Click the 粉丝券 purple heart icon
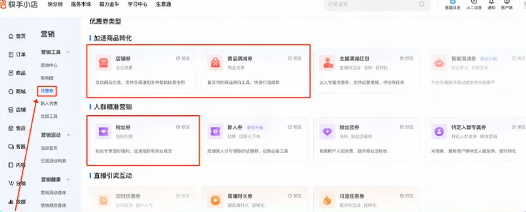The height and width of the screenshot is (212, 526). 103,131
